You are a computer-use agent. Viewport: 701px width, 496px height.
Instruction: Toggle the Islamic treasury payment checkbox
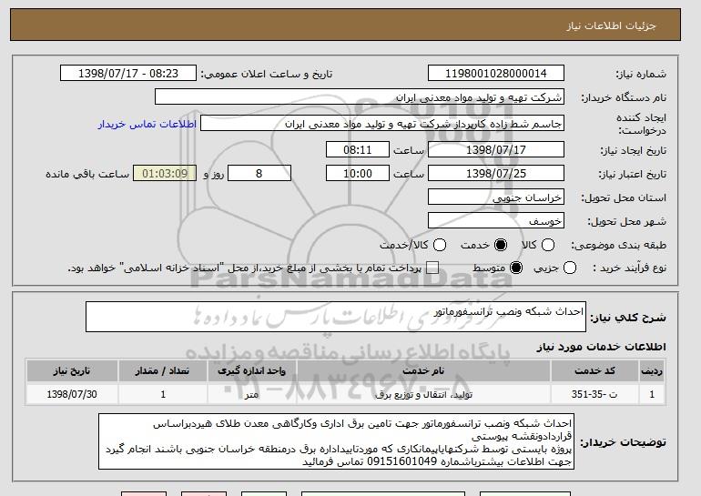click(x=432, y=268)
